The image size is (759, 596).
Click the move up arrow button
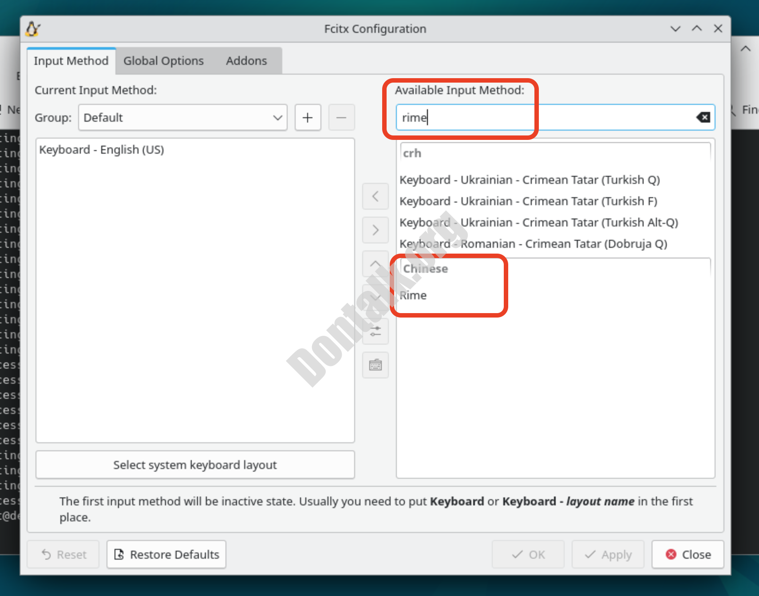tap(376, 264)
